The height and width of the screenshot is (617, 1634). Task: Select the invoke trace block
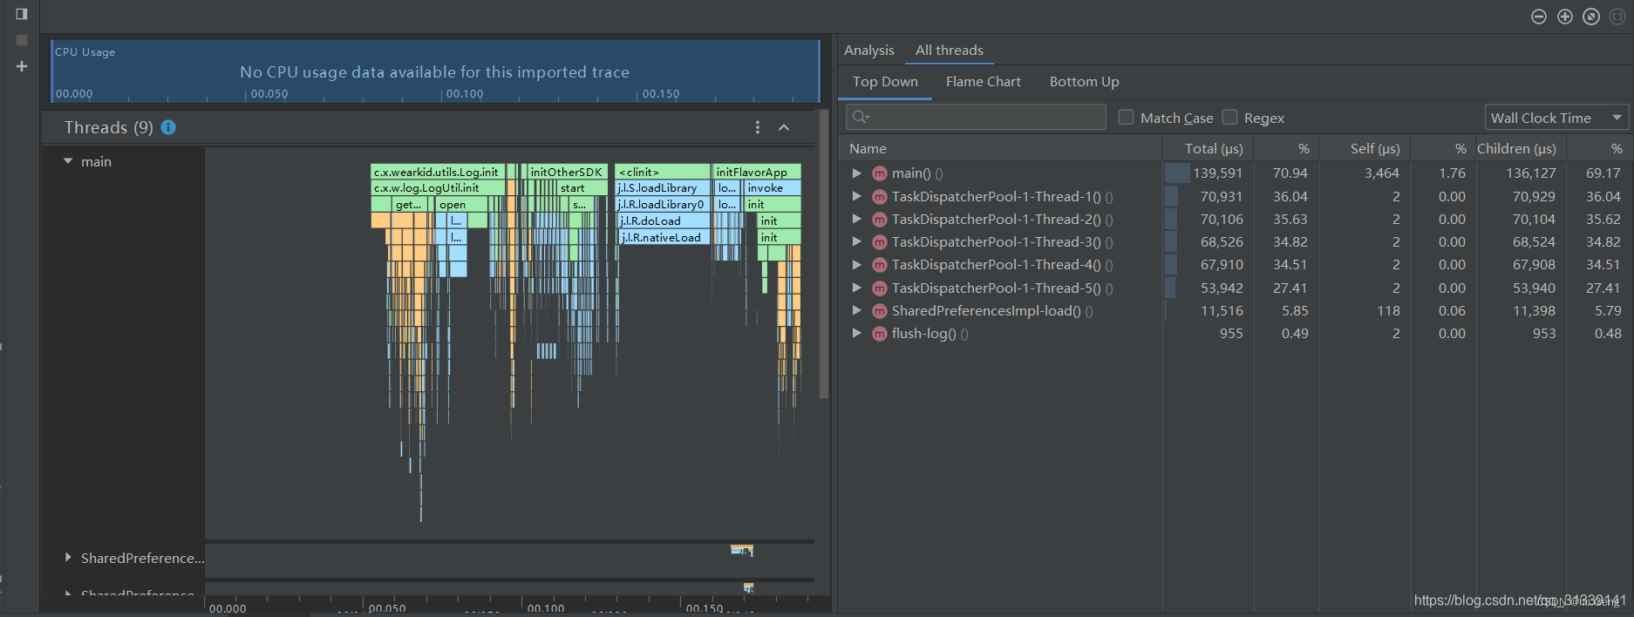tap(772, 188)
